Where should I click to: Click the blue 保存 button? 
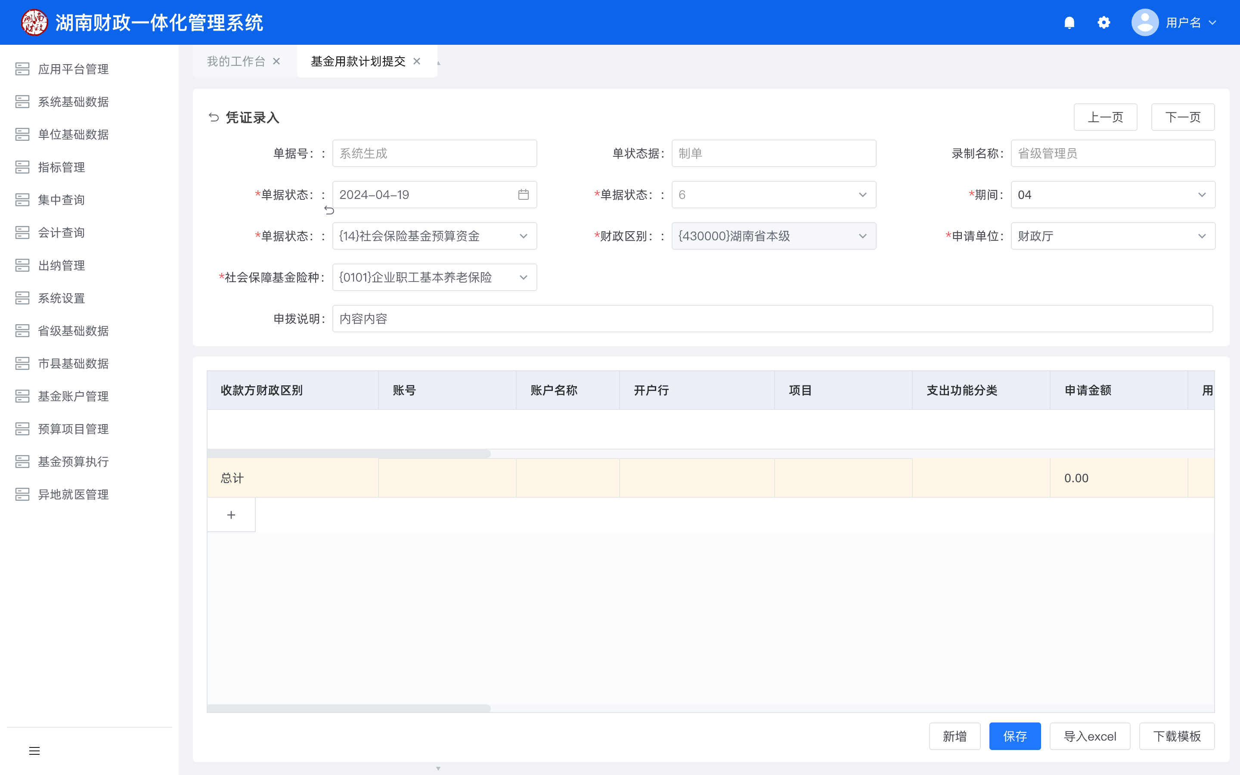[x=1014, y=736]
